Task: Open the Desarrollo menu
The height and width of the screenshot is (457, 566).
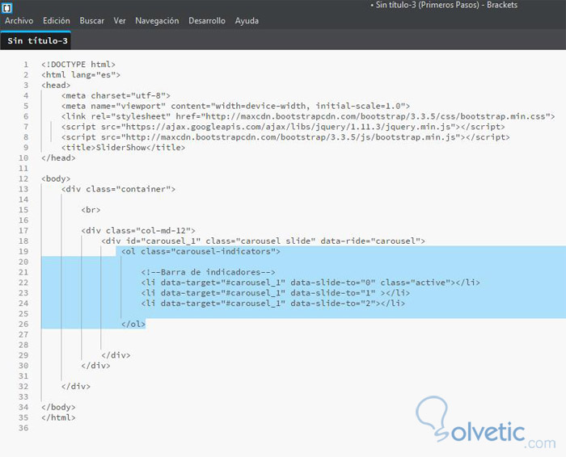Action: (x=207, y=21)
